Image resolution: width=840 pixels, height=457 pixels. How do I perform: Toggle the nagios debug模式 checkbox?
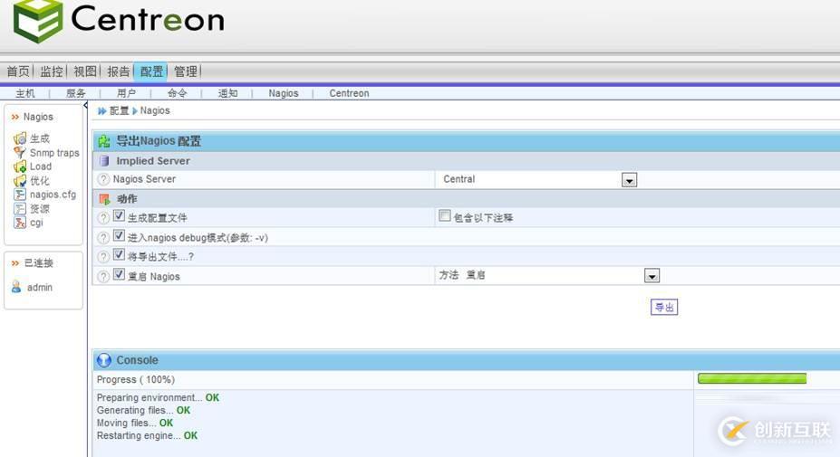click(x=119, y=236)
